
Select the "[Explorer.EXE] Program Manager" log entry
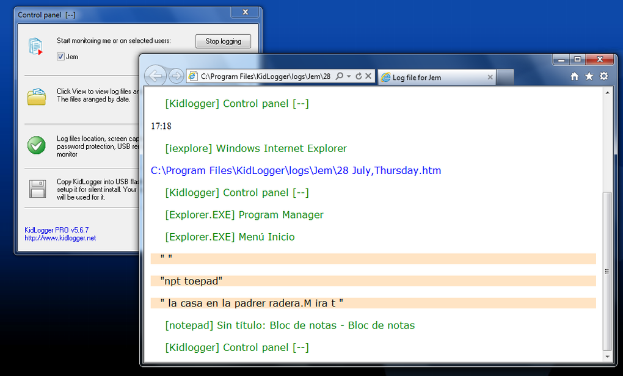(244, 215)
